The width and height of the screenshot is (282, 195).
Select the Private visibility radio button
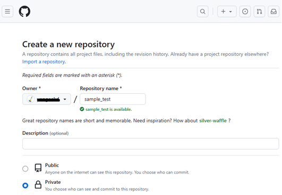point(25,185)
